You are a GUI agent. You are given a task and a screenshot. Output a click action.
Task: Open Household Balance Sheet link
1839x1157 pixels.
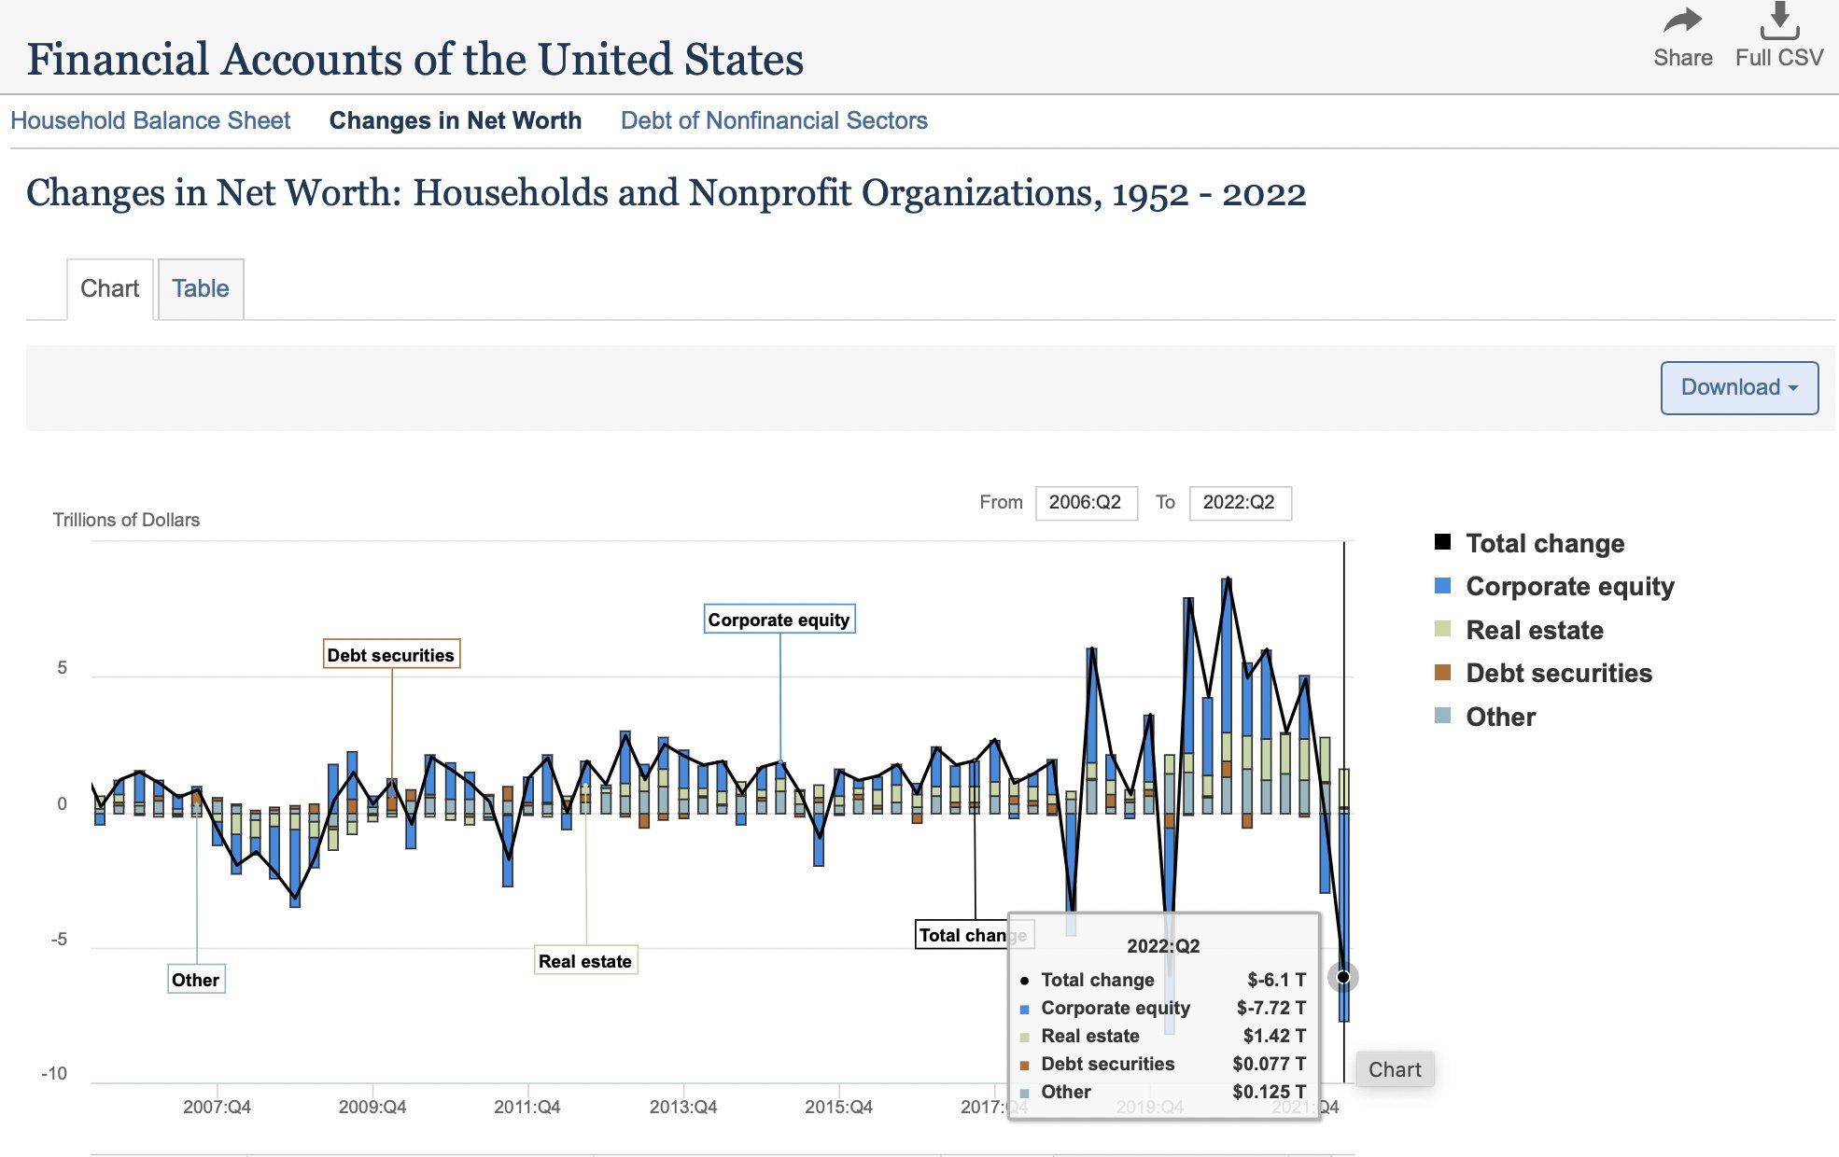coord(150,120)
